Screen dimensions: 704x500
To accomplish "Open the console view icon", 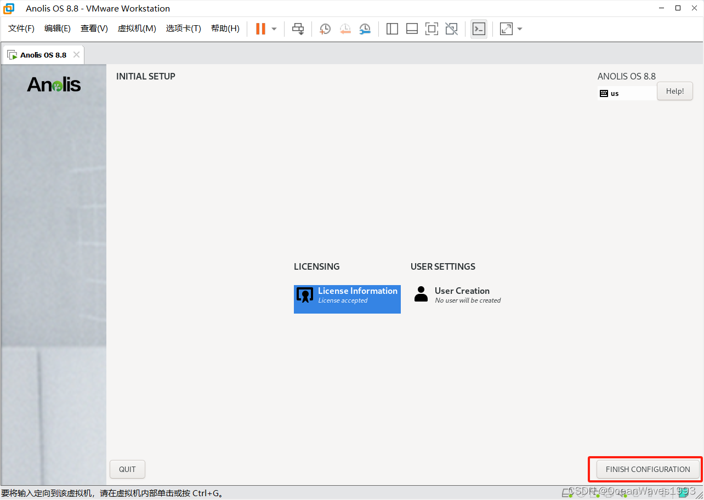I will pyautogui.click(x=479, y=29).
